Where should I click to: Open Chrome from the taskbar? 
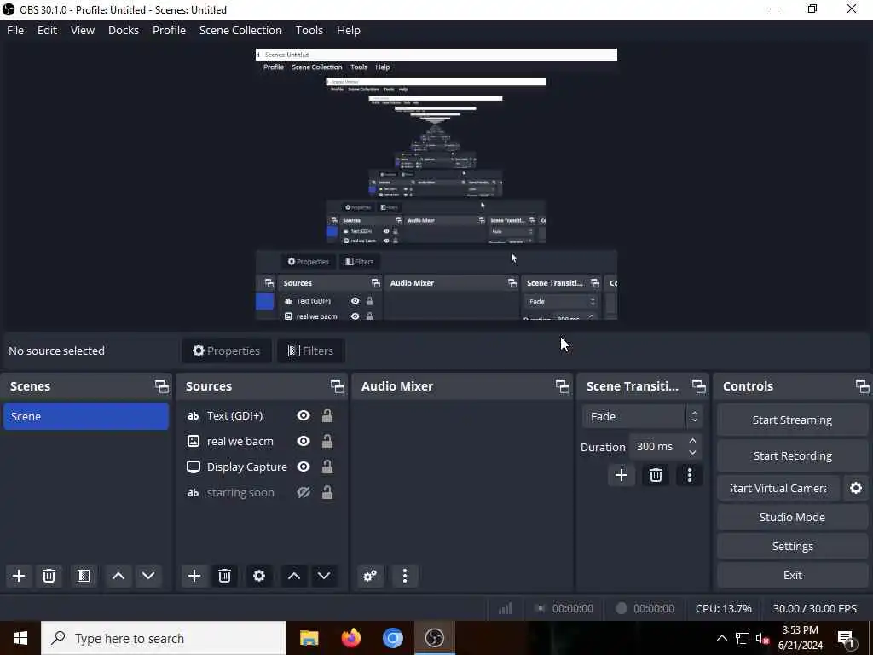click(x=393, y=638)
